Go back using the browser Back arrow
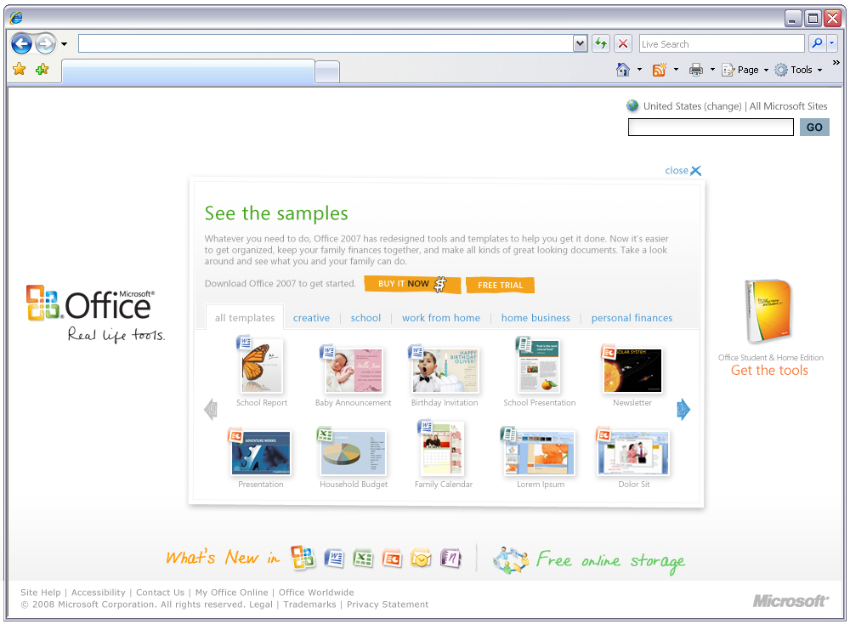This screenshot has height=624, width=850. tap(22, 43)
